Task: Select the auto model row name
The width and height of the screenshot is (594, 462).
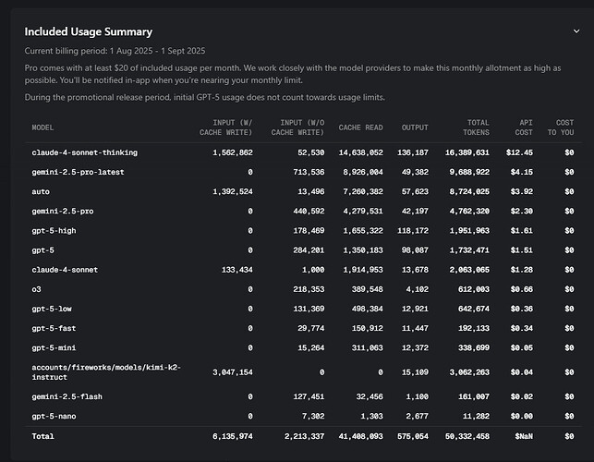Action: click(x=41, y=191)
